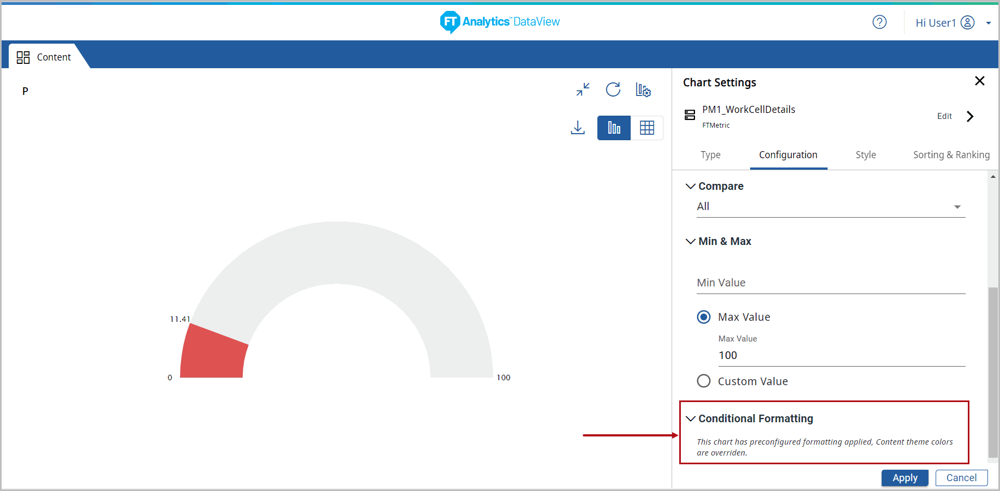Select the Max Value radio button

[x=704, y=317]
